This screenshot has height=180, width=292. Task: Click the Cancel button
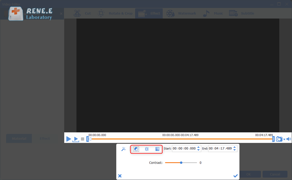pos(275,174)
